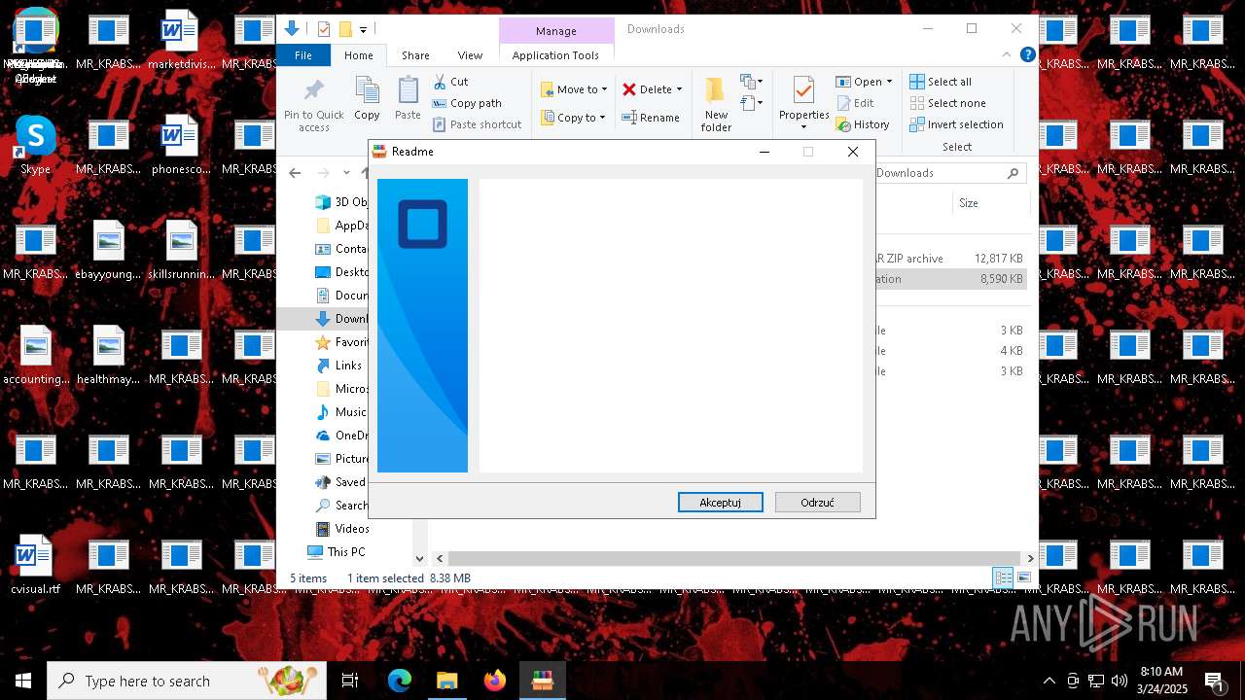
Task: Click Select all in ribbon
Action: [941, 82]
